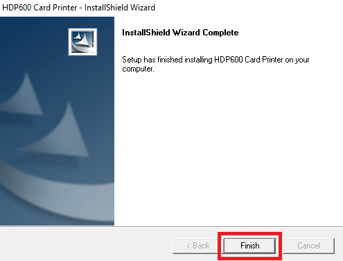Click the InstallShield logo icon
Viewport: 343px width, 261px height.
82,42
